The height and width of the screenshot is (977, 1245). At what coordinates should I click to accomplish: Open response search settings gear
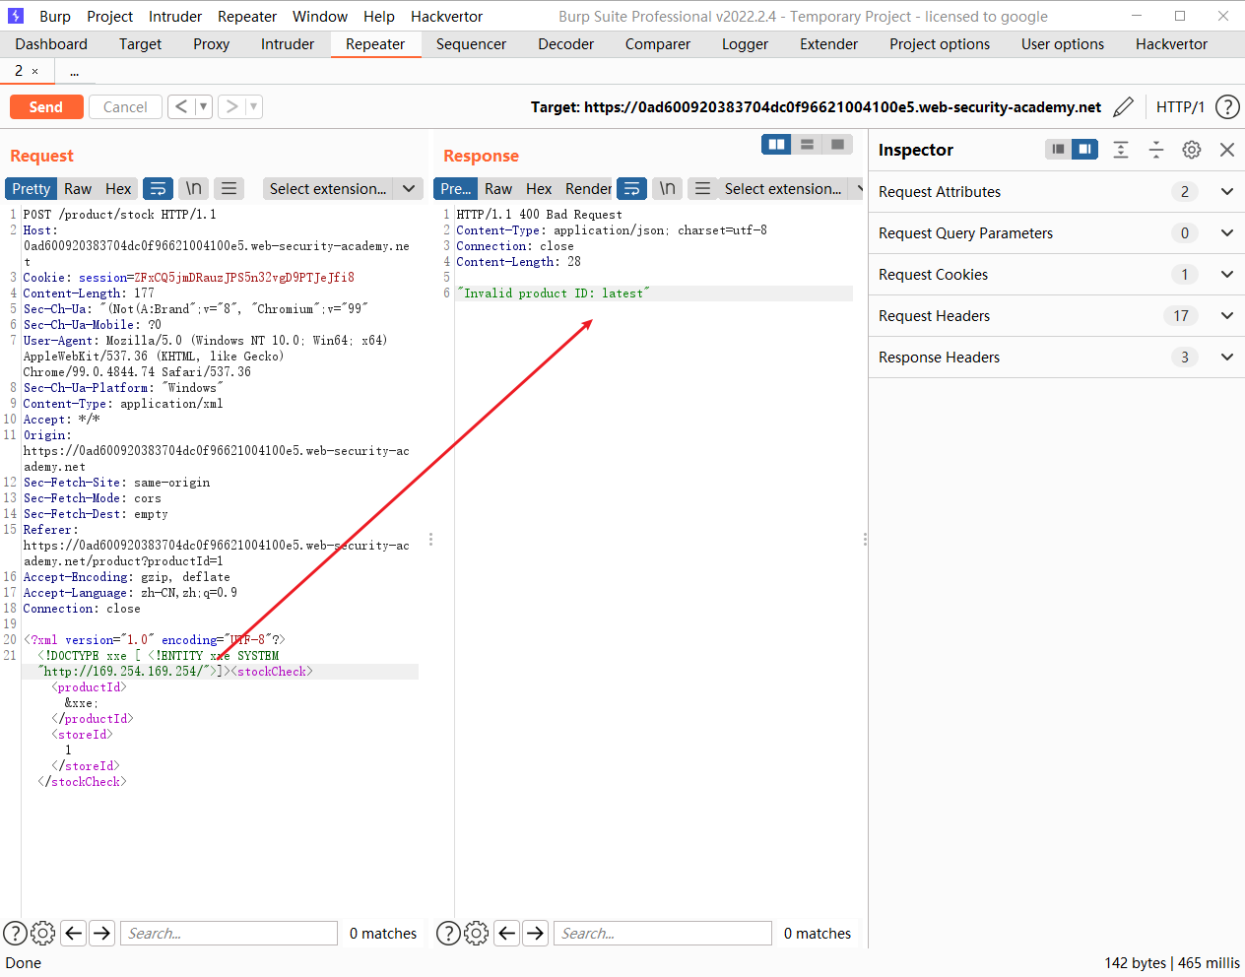pyautogui.click(x=476, y=933)
